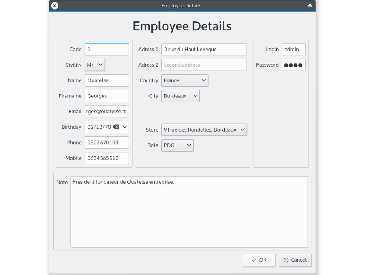Select the Password field
This screenshot has width=367, height=275.
[293, 65]
